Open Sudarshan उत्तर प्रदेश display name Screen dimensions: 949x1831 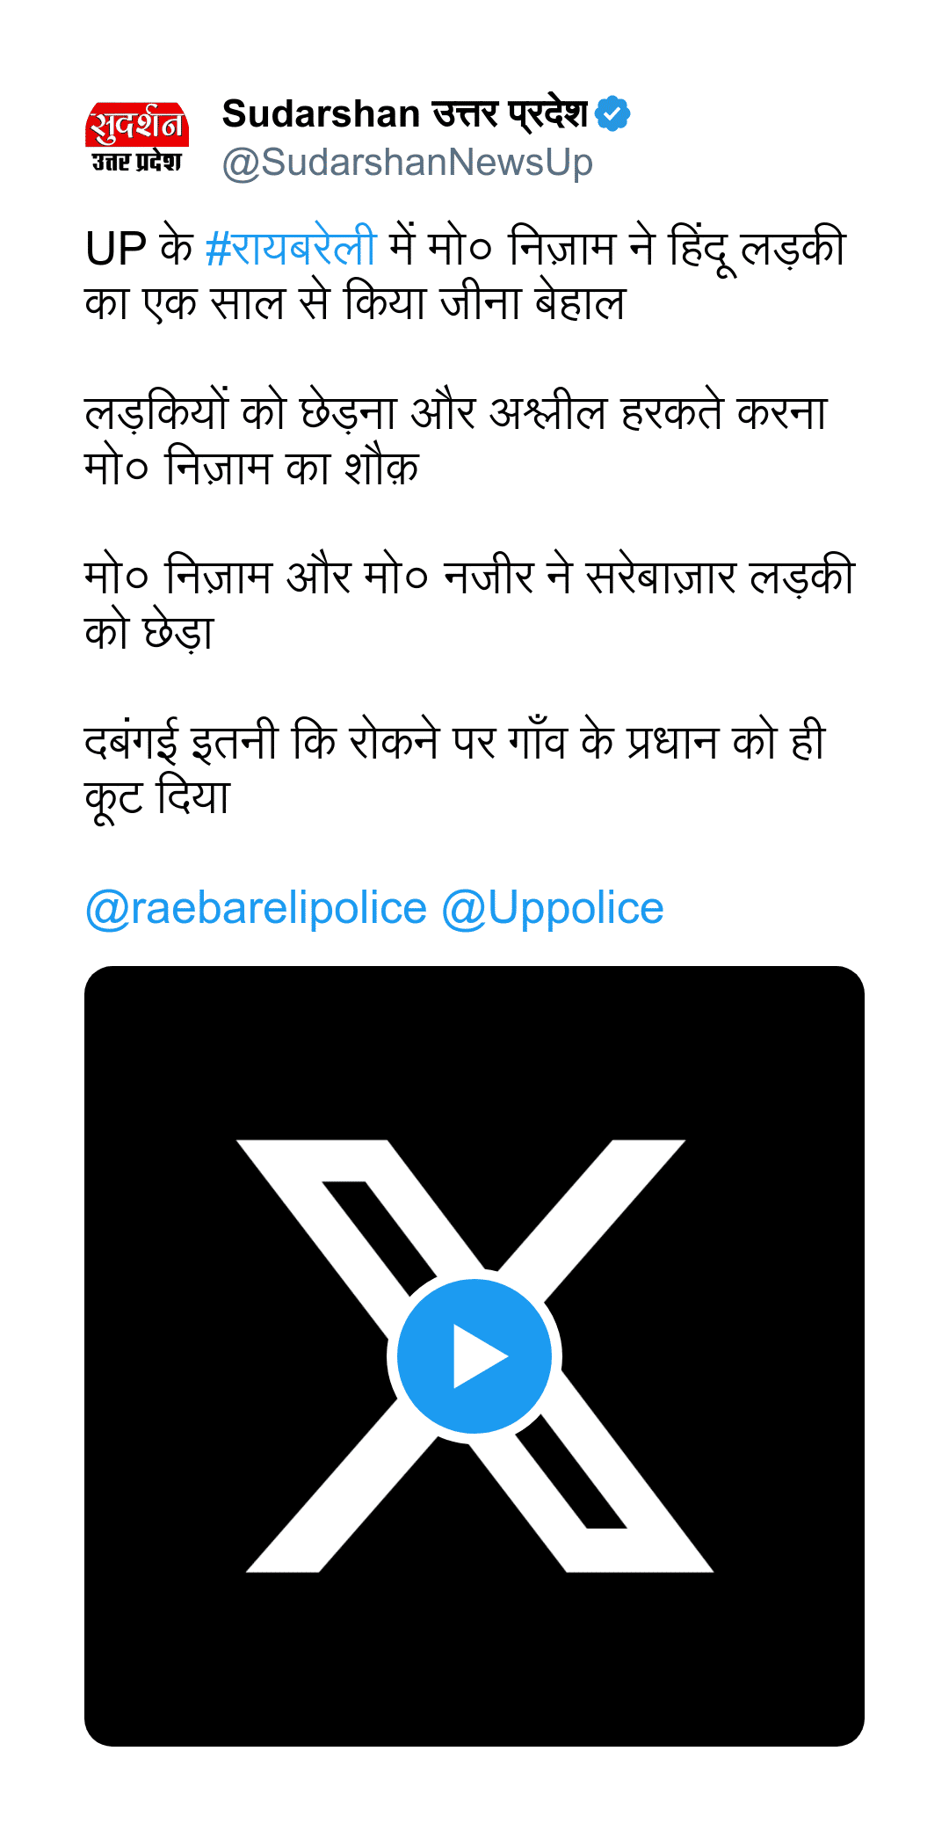point(405,114)
